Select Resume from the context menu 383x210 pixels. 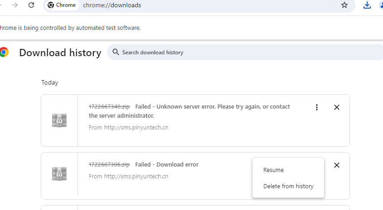click(273, 170)
